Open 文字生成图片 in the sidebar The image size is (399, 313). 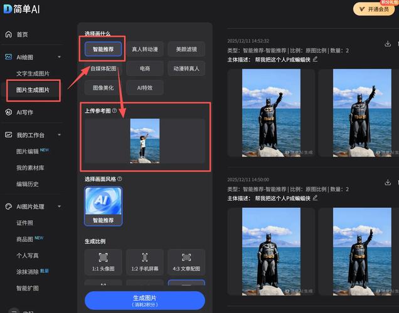[33, 74]
